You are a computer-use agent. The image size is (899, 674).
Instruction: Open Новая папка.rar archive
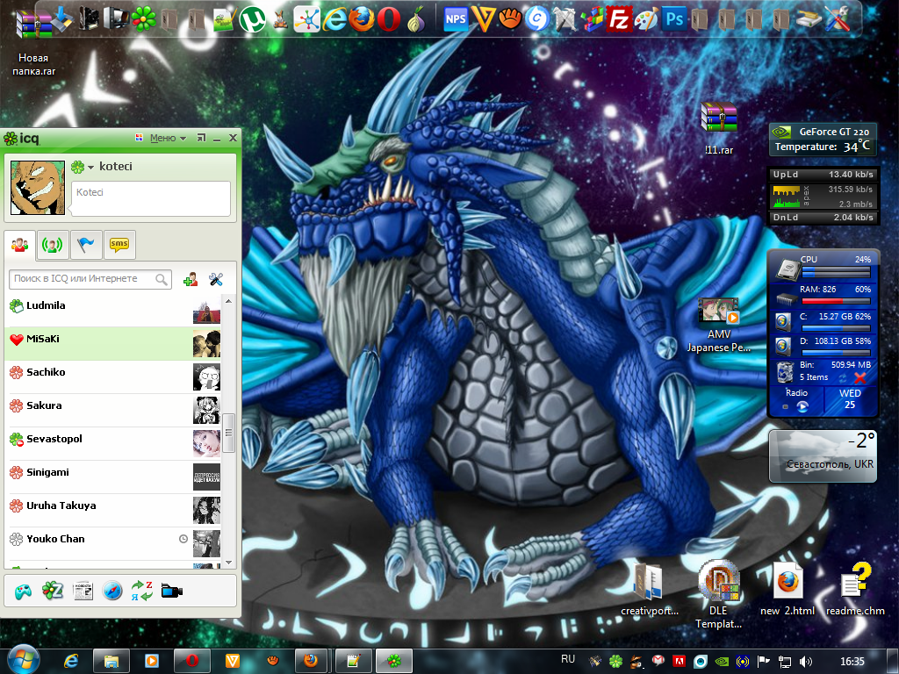point(34,41)
